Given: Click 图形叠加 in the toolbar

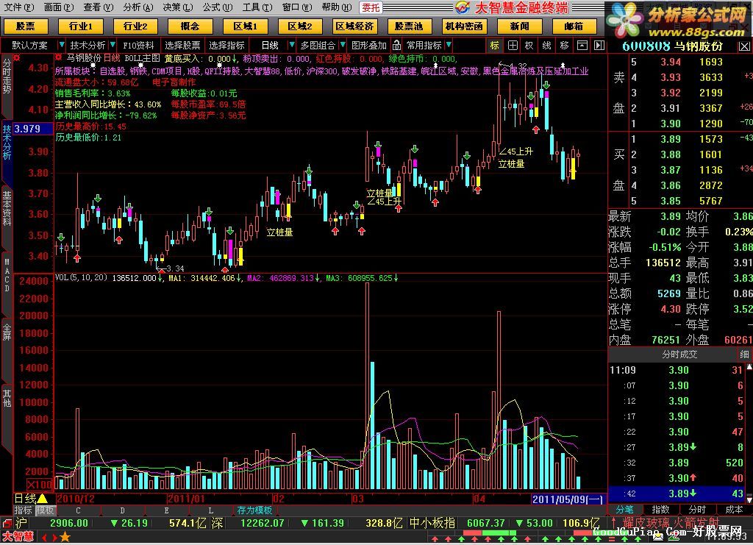Looking at the screenshot, I should [369, 46].
